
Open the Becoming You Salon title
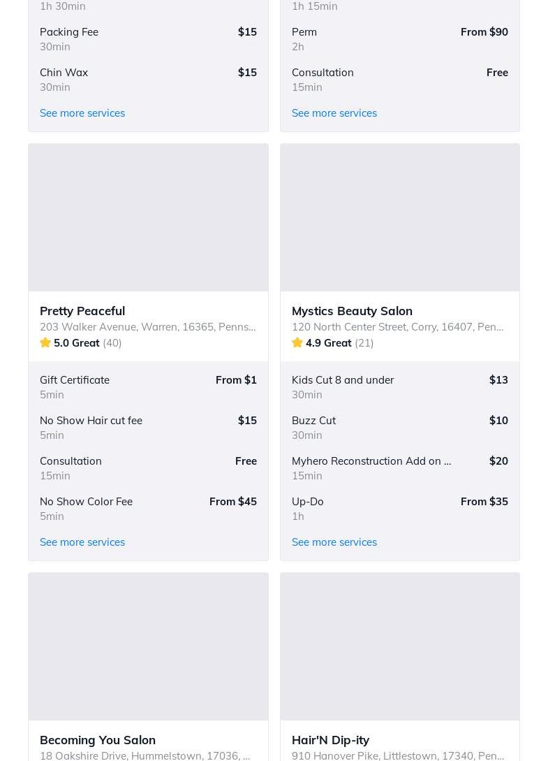98,739
